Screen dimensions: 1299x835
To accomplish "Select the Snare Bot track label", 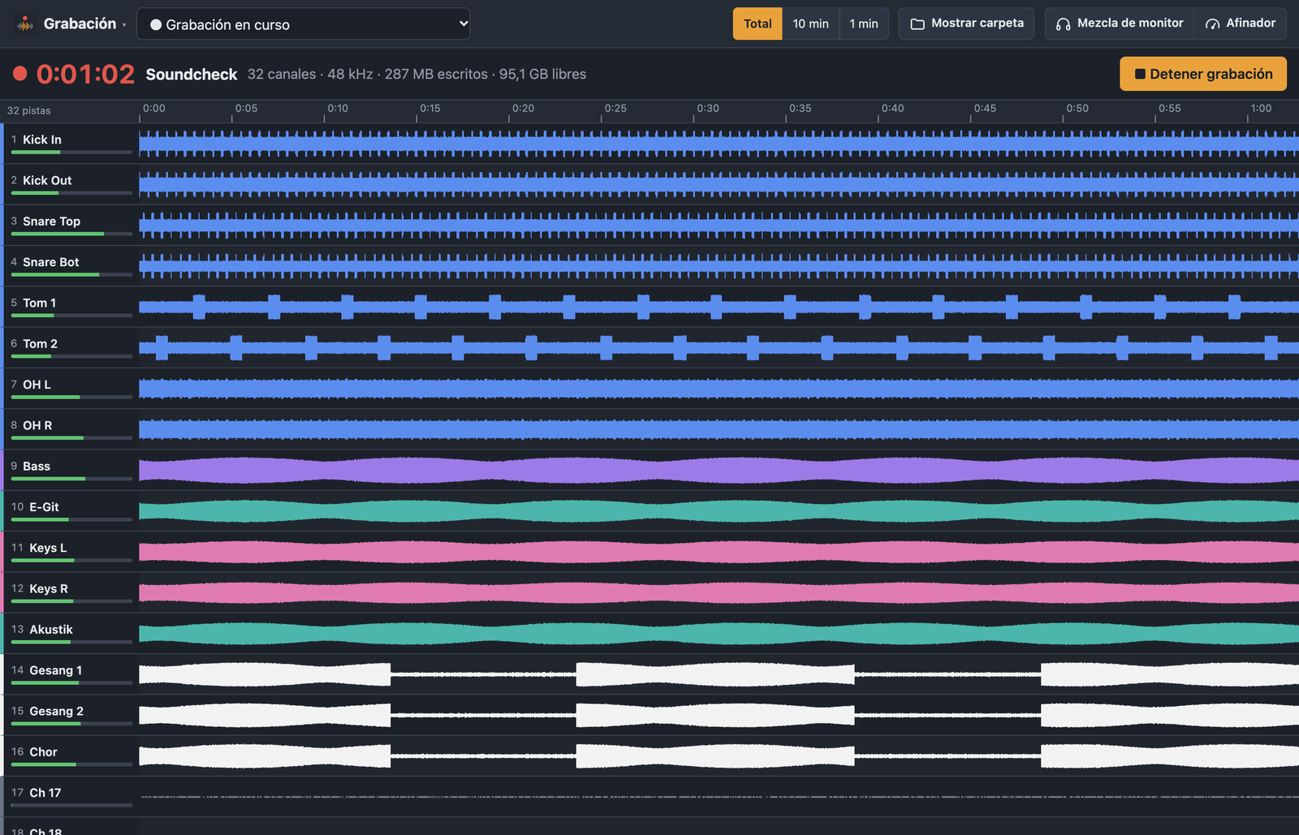I will point(50,262).
